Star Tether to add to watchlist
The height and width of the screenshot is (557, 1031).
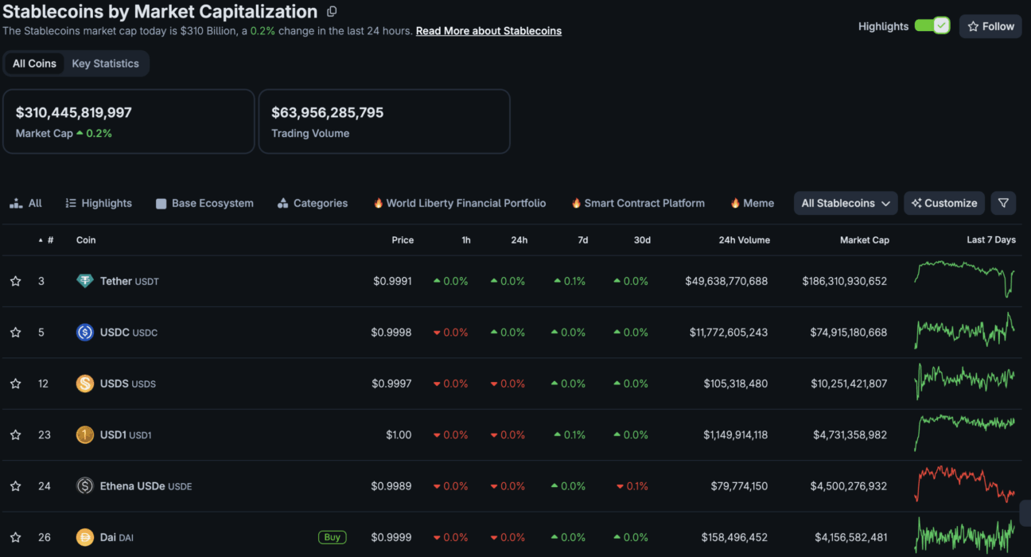[x=15, y=281]
